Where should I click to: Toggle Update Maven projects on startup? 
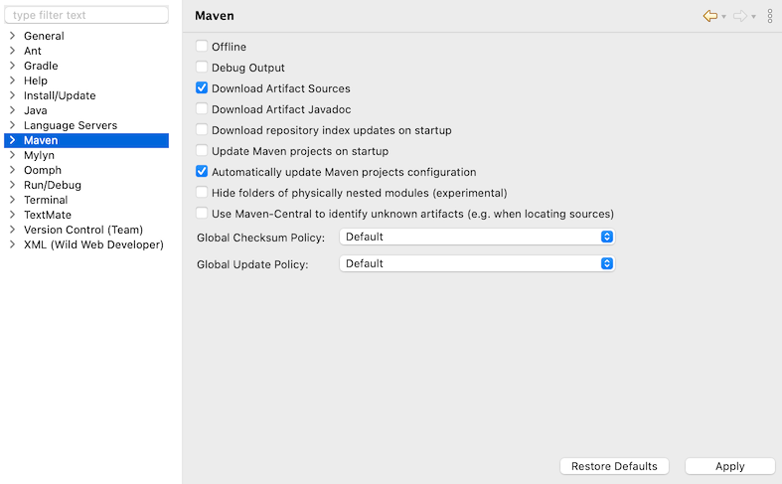click(x=202, y=151)
